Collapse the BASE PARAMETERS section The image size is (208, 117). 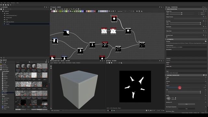coord(166,9)
